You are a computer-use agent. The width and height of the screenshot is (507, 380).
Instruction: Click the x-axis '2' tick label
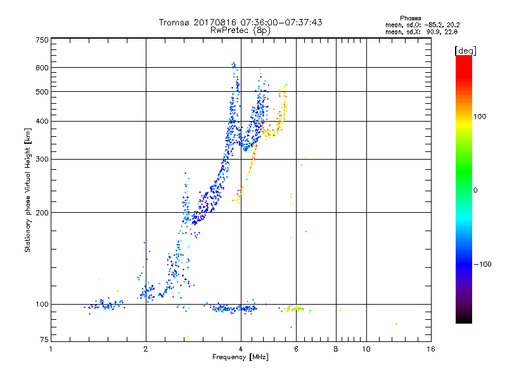click(x=146, y=349)
